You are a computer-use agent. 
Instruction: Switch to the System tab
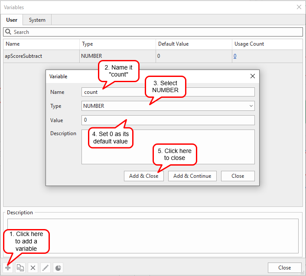coord(37,20)
